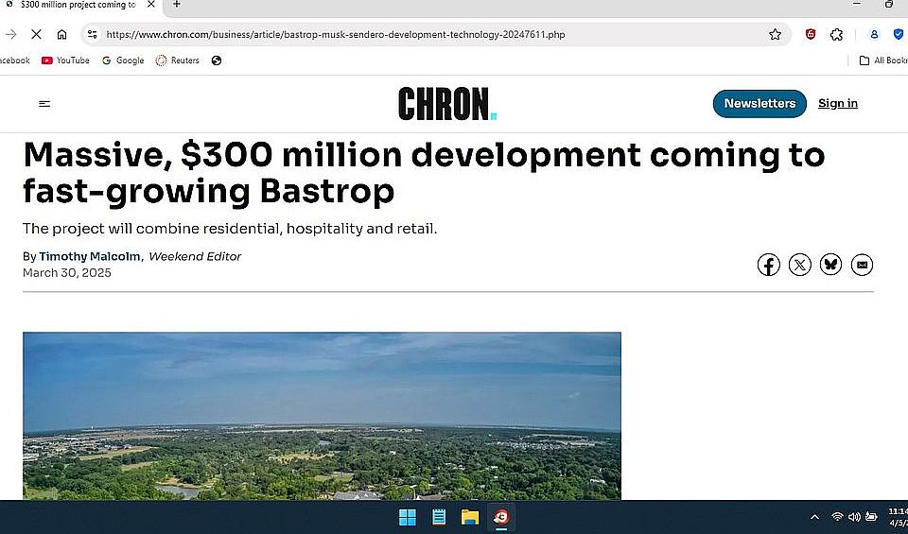Show hidden system tray icons
Viewport: 908px width, 534px height.
[814, 517]
